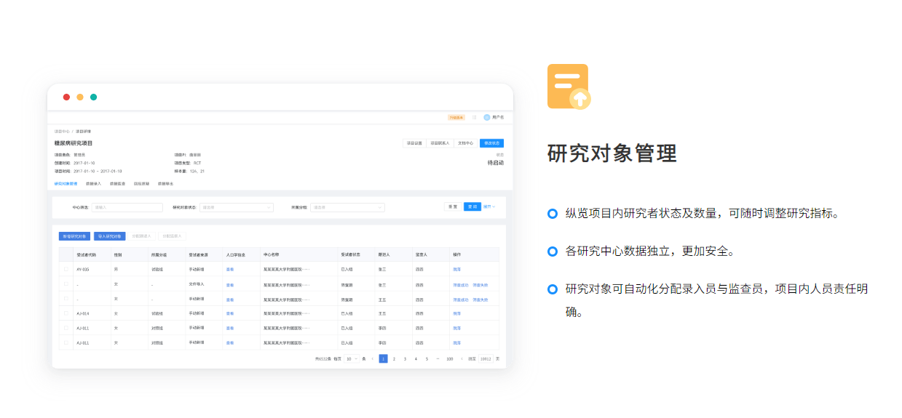Check the checkbox for row AY-035
902x418 pixels.
(66, 269)
